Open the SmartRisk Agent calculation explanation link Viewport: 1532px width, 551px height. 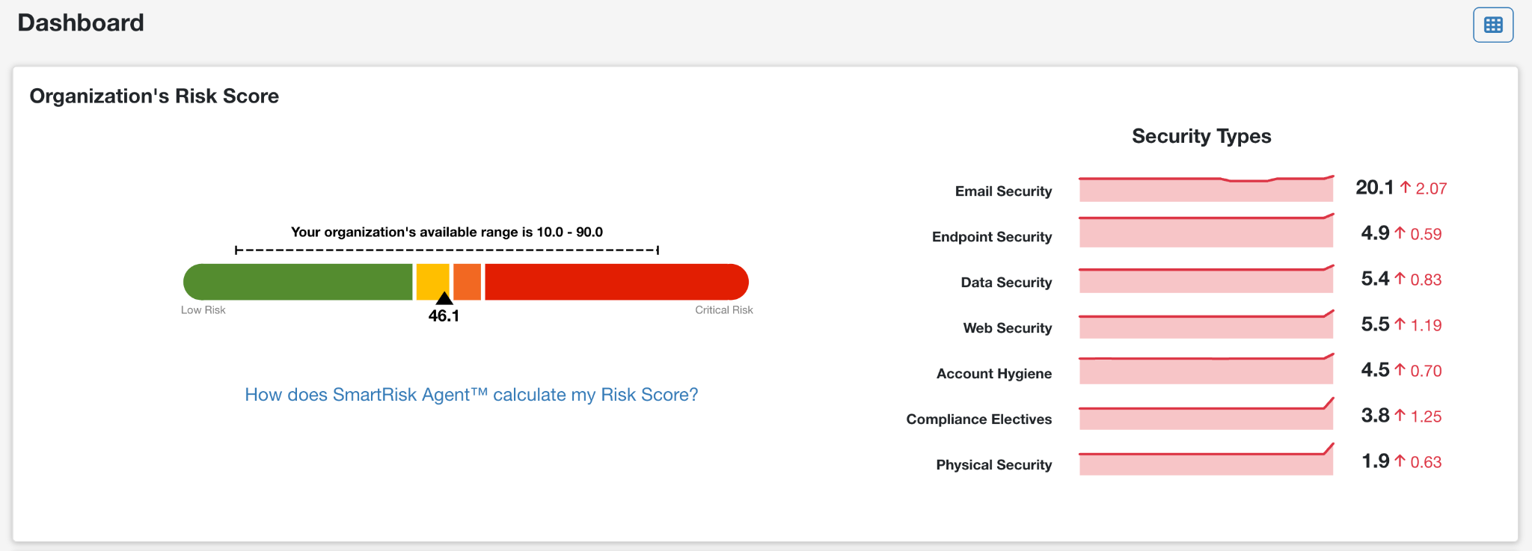(471, 394)
